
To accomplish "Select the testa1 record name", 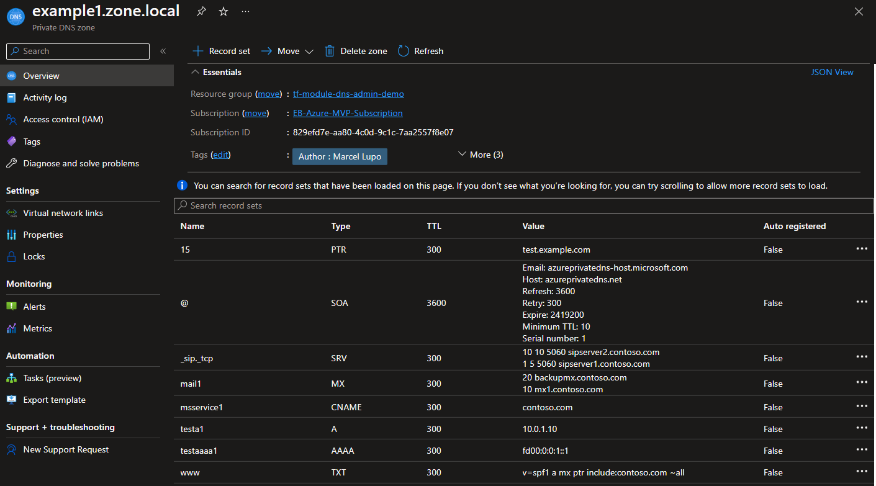I will click(192, 429).
